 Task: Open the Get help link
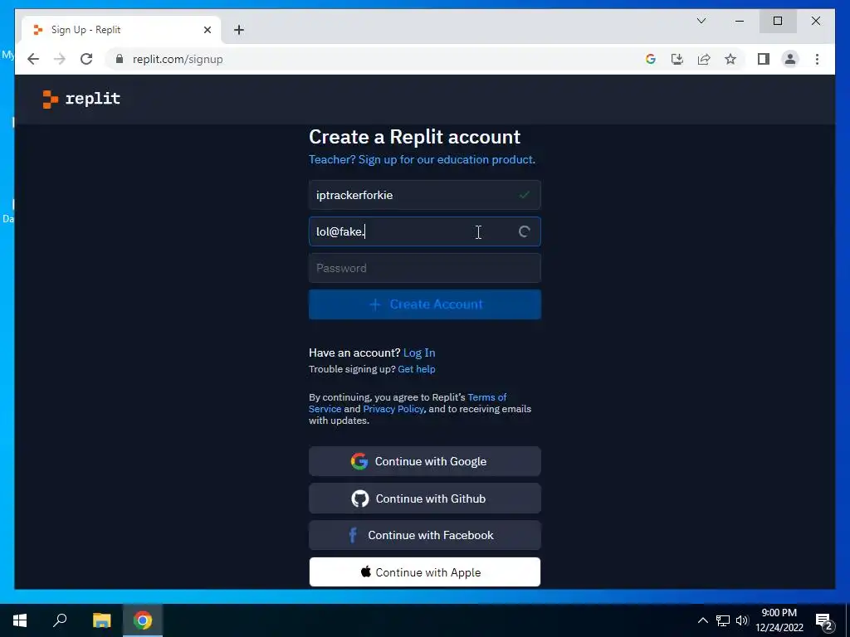tap(417, 369)
